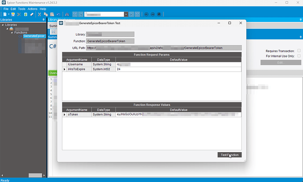Click the Function field showing GenerateEpicorBearerToken
Screen dimensions: 303x182
coord(110,41)
